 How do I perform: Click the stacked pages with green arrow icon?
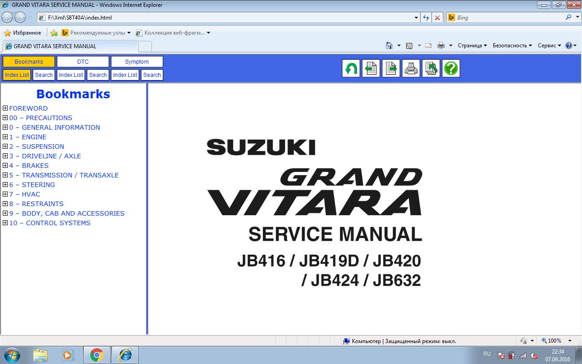pos(431,68)
